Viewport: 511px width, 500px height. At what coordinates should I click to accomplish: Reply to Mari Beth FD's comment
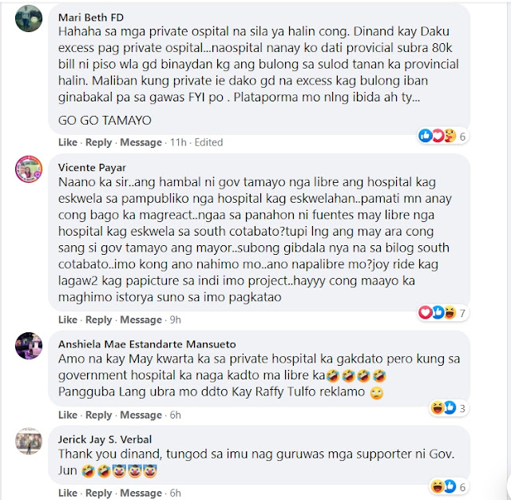[x=98, y=142]
